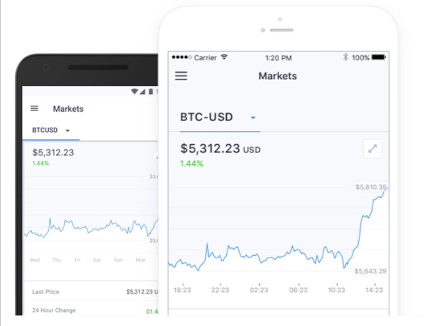Viewport: 440px width, 326px height.
Task: Tap the Bluetooth icon in iOS status bar
Action: click(345, 57)
